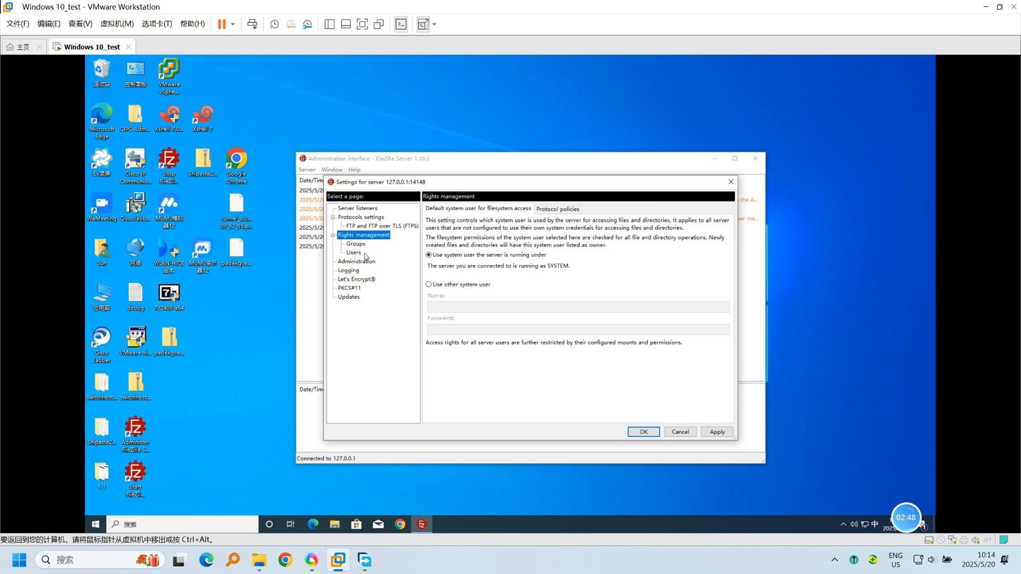The height and width of the screenshot is (574, 1021).
Task: Click the Recycle Bin desktop icon
Action: 102,73
